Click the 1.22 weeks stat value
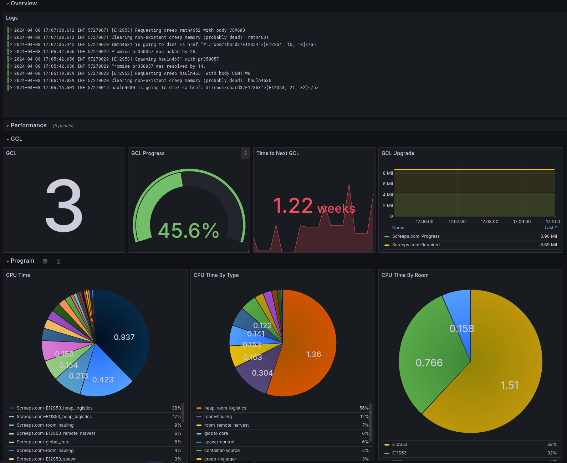Screen dimensions: 567x463 pyautogui.click(x=314, y=206)
